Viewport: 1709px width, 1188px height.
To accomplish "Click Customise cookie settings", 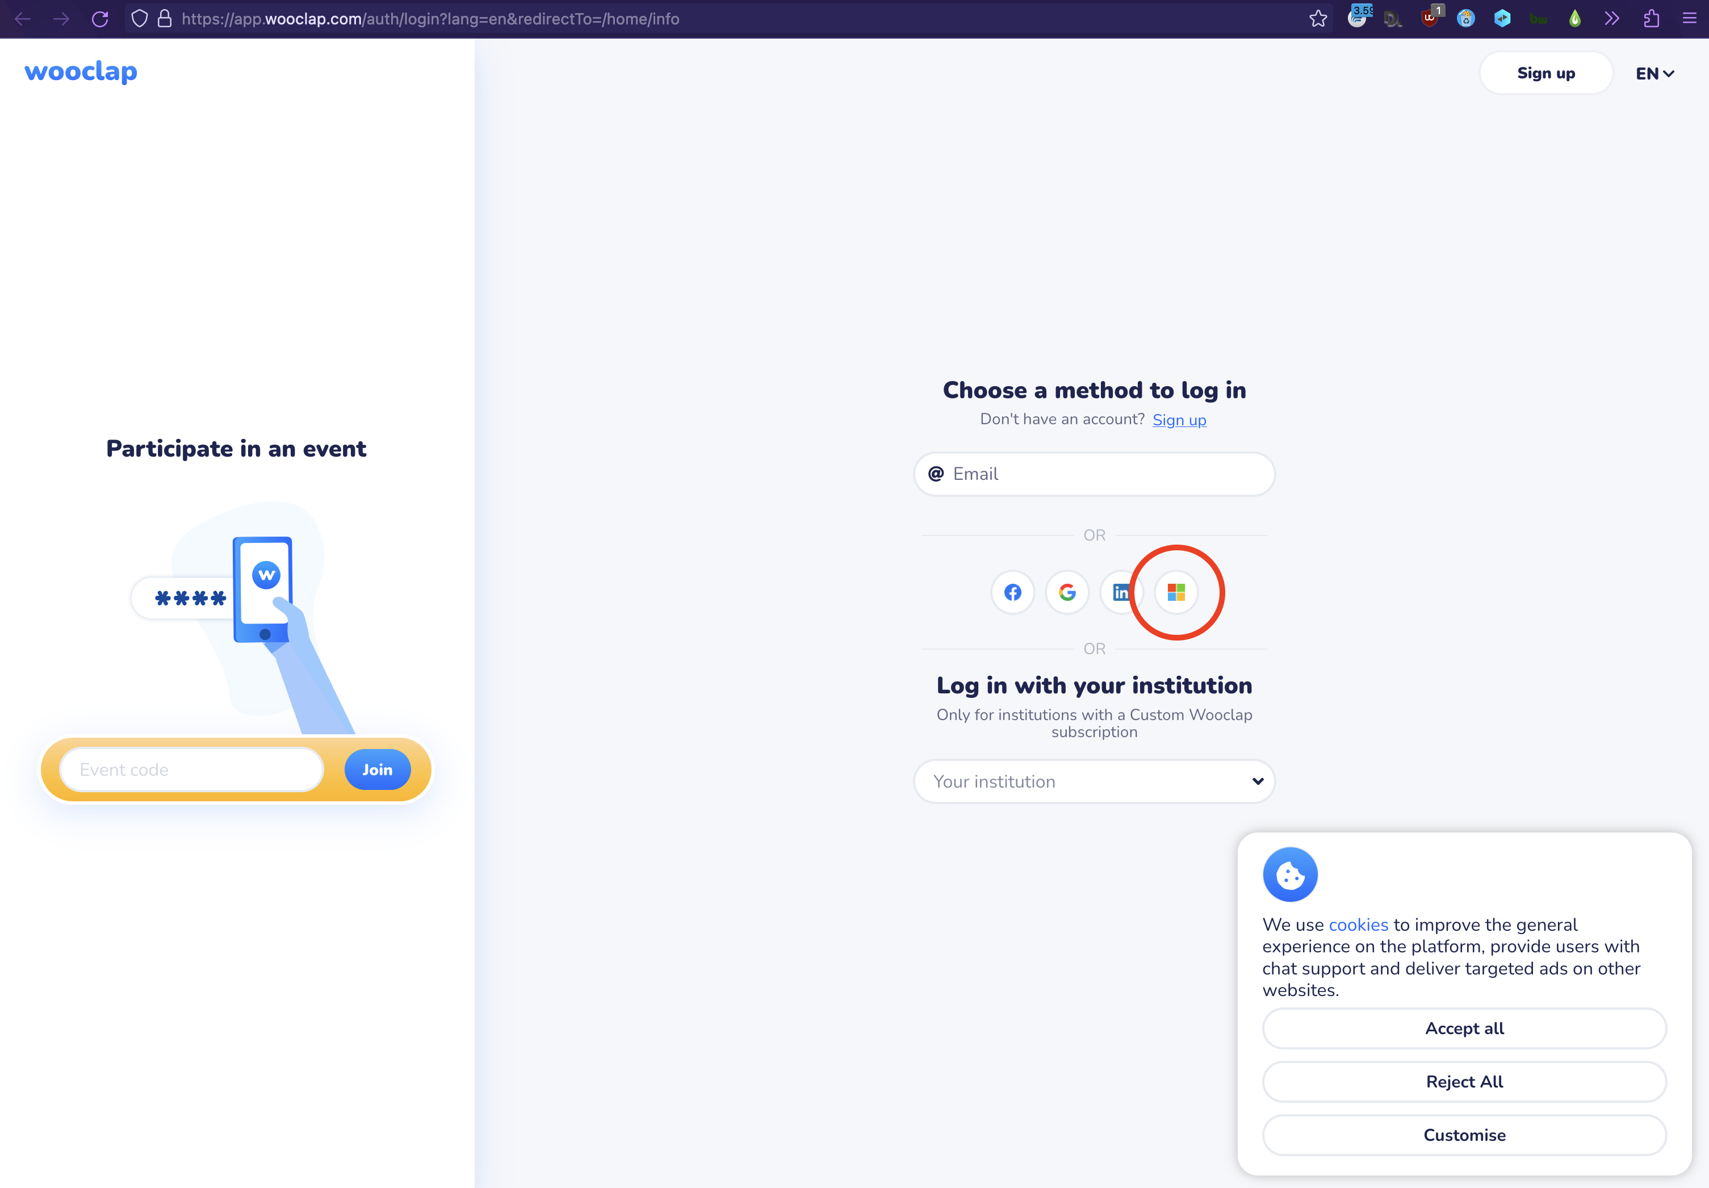I will click(x=1464, y=1135).
